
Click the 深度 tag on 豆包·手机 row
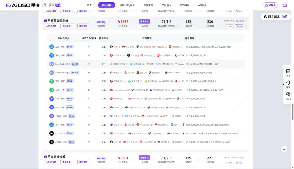click(x=70, y=55)
